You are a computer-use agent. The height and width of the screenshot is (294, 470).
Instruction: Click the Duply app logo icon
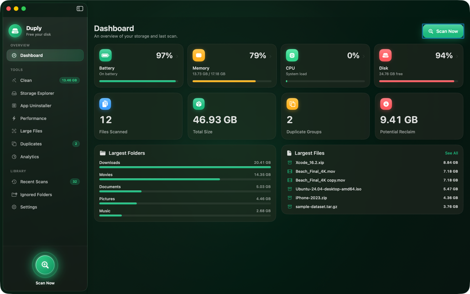15,31
